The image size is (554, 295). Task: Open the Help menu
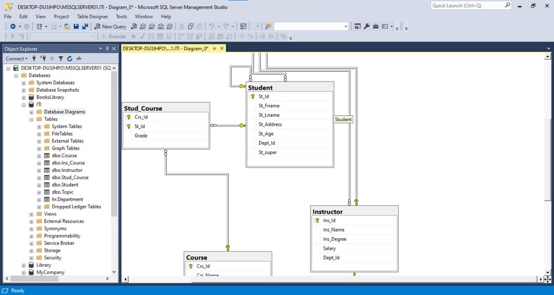pos(166,17)
